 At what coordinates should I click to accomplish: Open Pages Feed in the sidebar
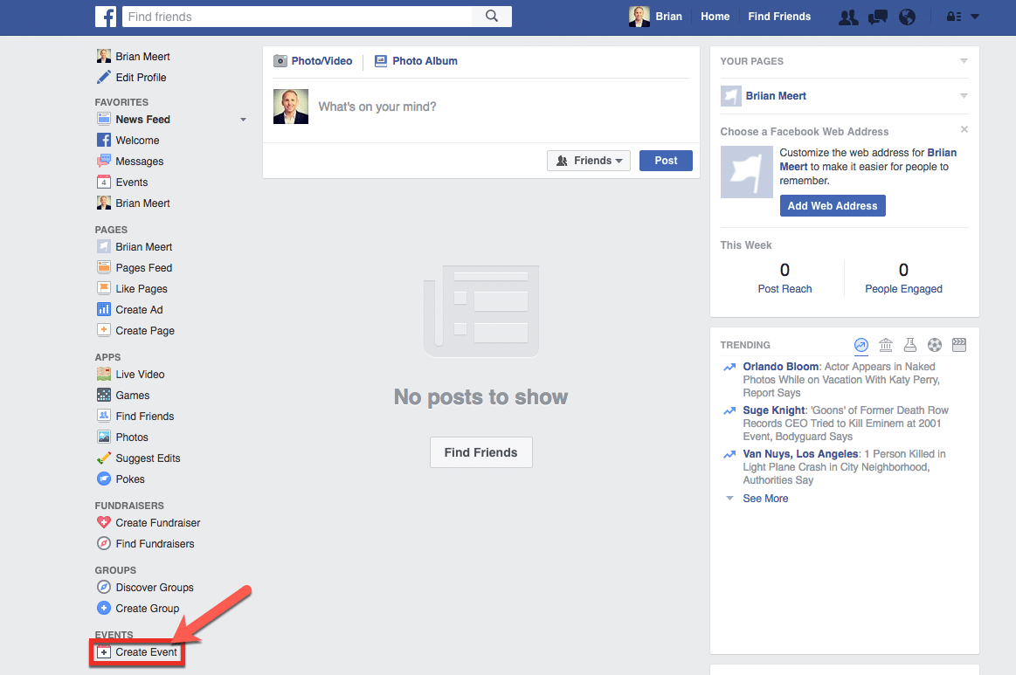[143, 267]
